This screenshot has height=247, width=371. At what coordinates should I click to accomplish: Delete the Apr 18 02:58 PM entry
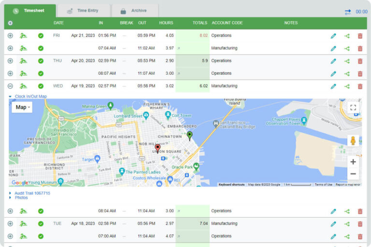click(x=360, y=223)
